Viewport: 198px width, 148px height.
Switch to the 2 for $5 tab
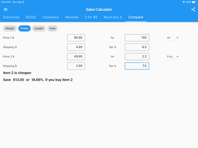(91, 17)
